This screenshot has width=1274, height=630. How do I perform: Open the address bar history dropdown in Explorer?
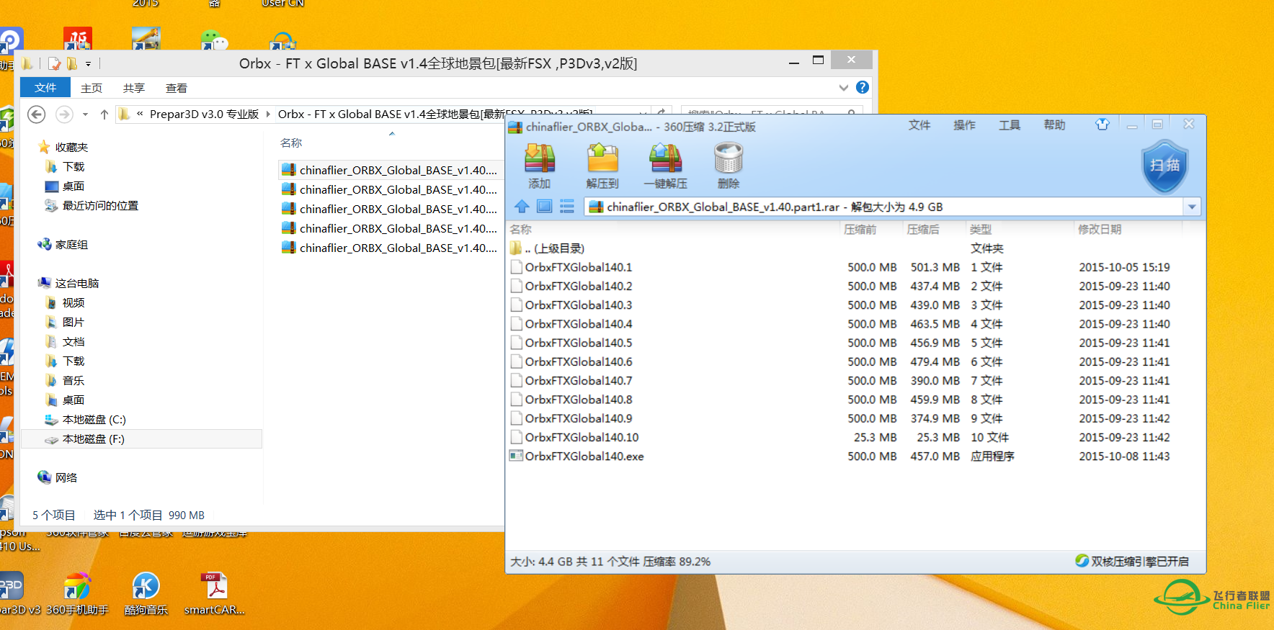[643, 113]
